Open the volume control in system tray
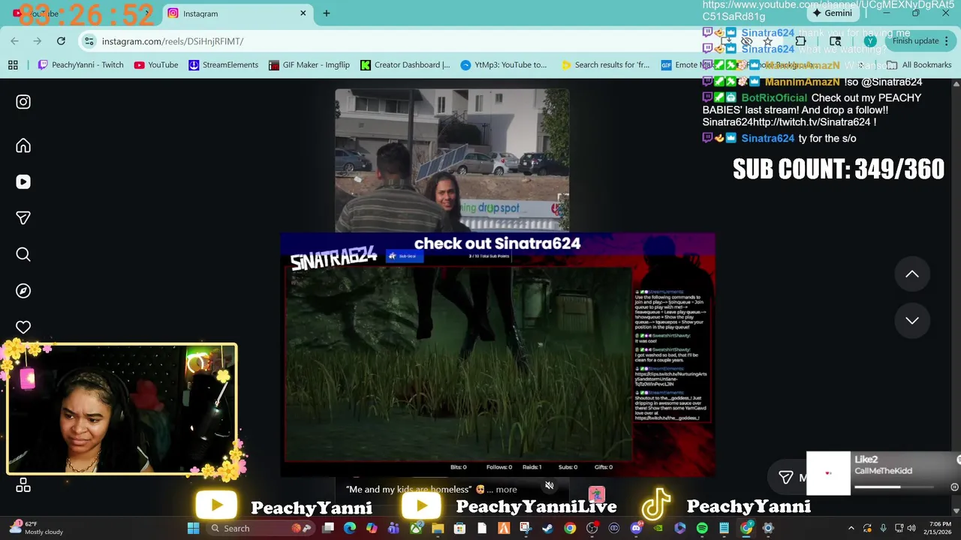Viewport: 961px width, 540px height. click(911, 529)
